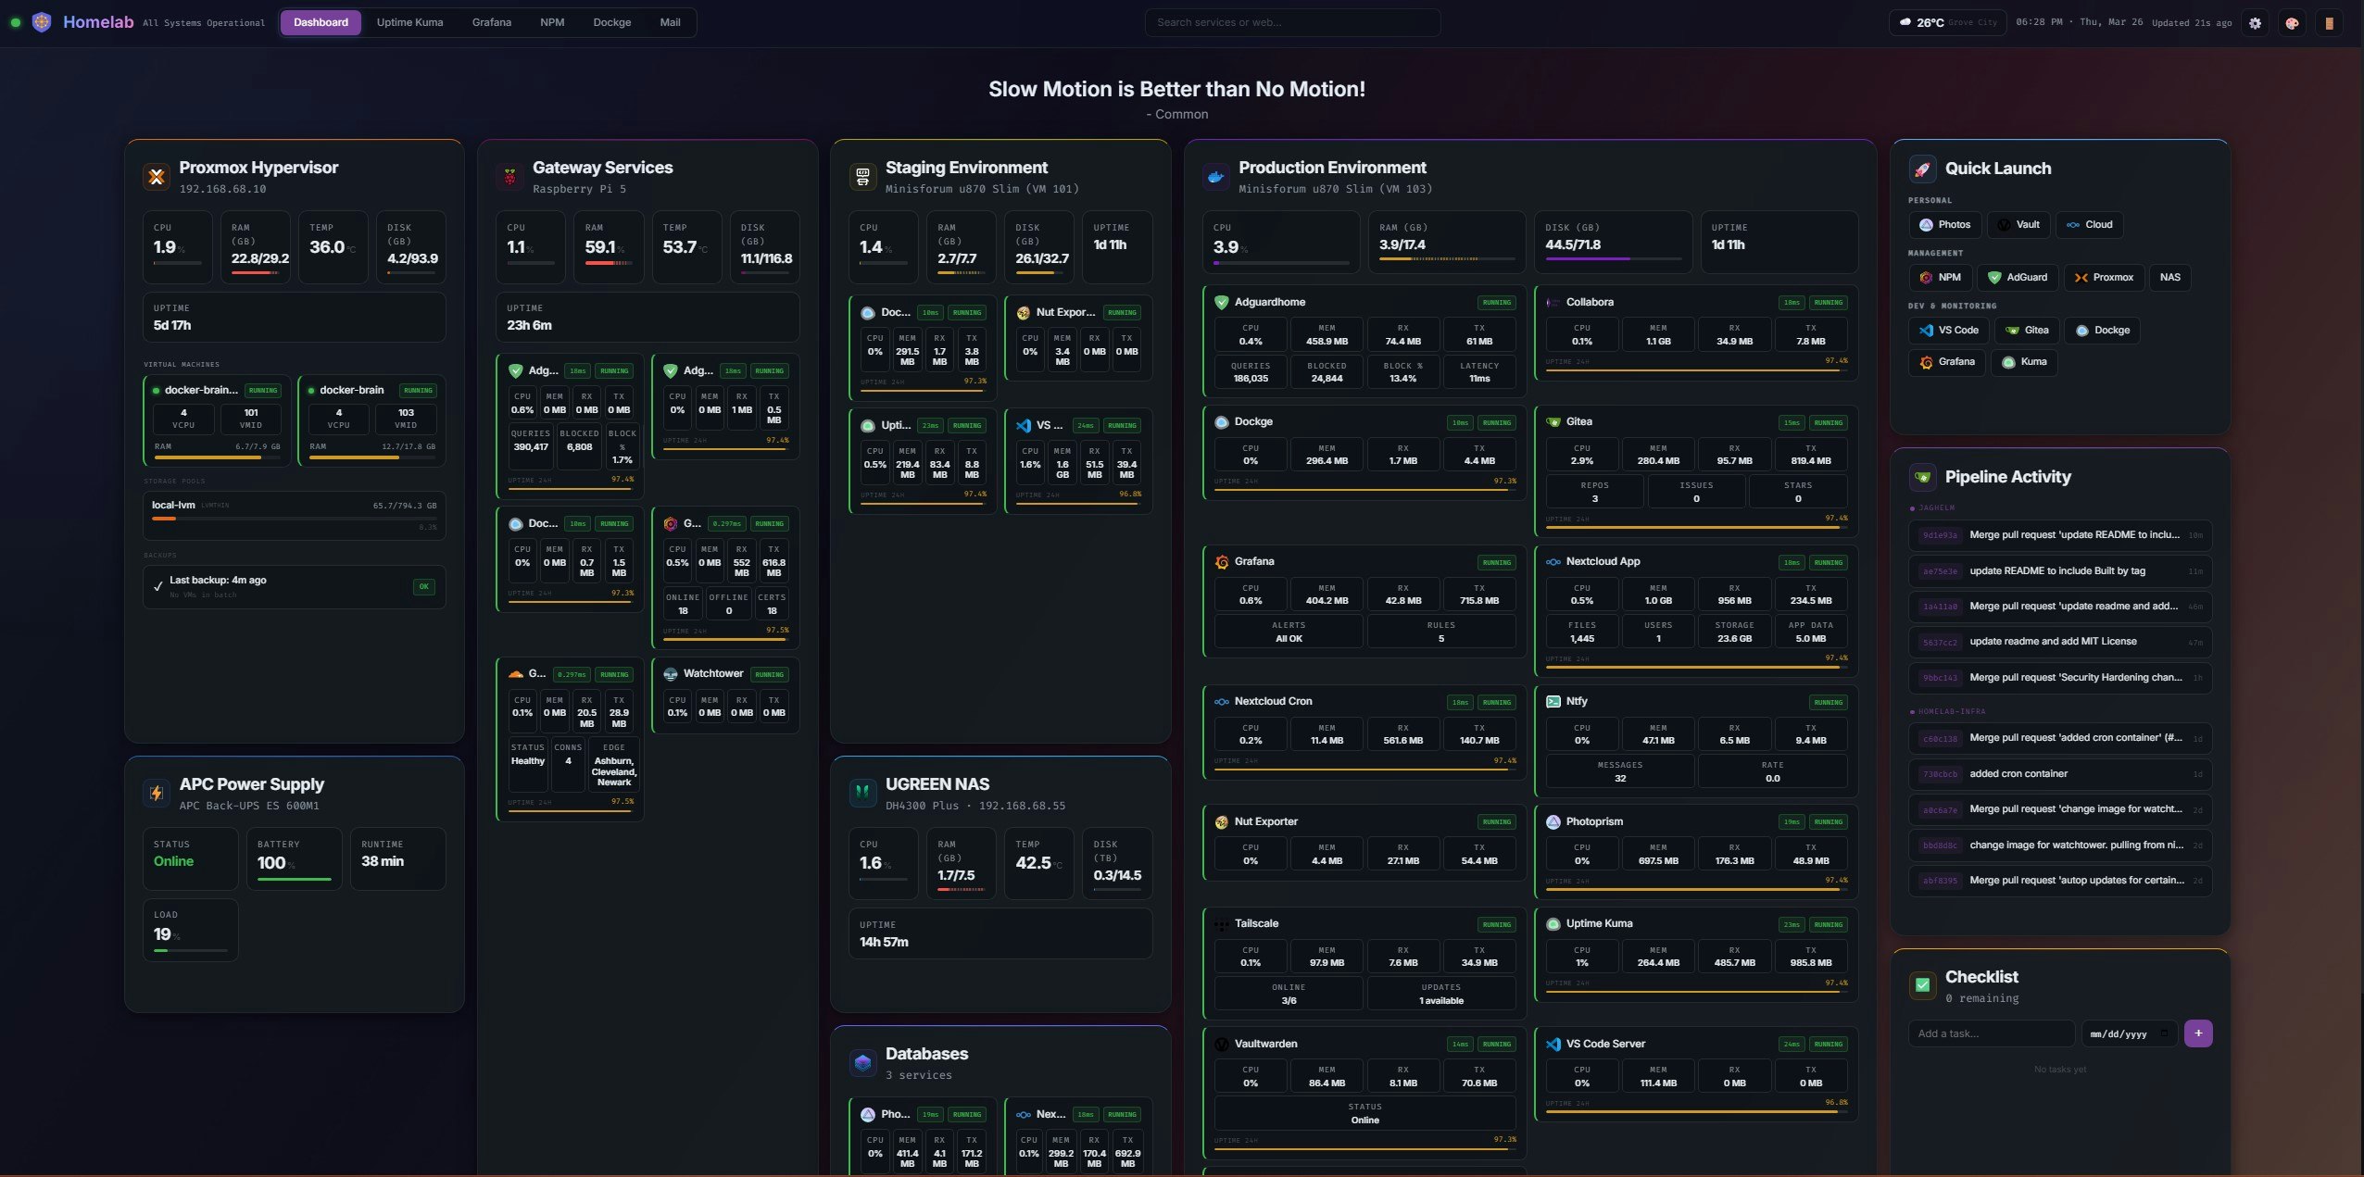The image size is (2364, 1177).
Task: Click the Photoprism icon in Production
Action: point(1553,821)
